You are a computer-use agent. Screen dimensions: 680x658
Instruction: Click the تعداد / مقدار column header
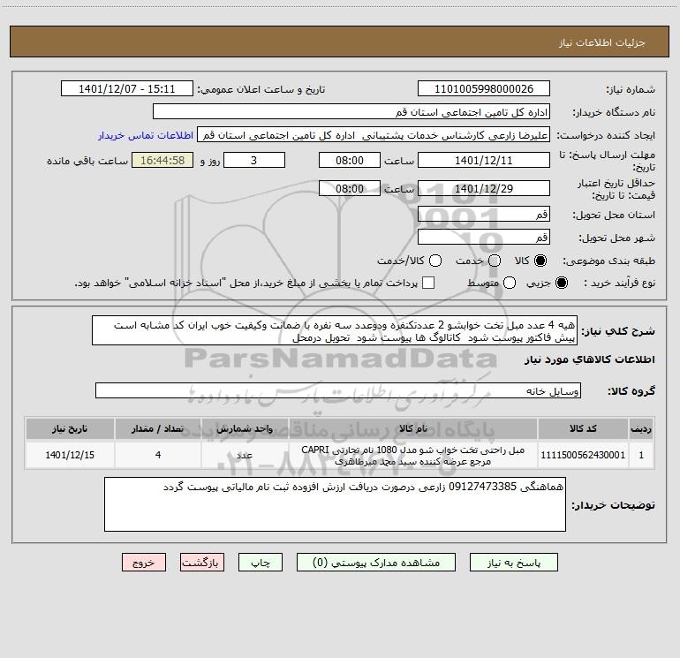(x=158, y=428)
